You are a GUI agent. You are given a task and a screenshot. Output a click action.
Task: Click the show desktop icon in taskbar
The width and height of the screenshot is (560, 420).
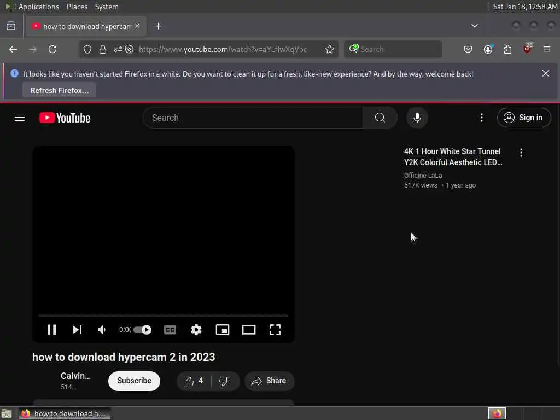pyautogui.click(x=7, y=413)
